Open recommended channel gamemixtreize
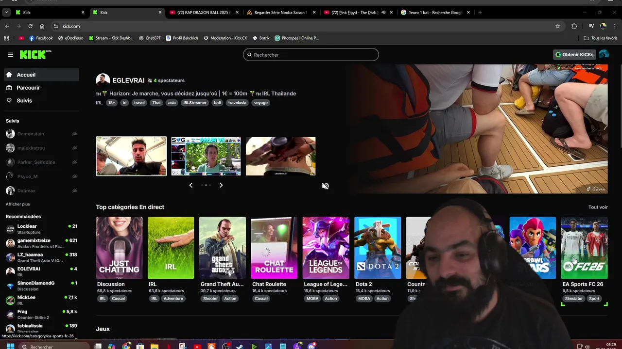 pyautogui.click(x=41, y=243)
